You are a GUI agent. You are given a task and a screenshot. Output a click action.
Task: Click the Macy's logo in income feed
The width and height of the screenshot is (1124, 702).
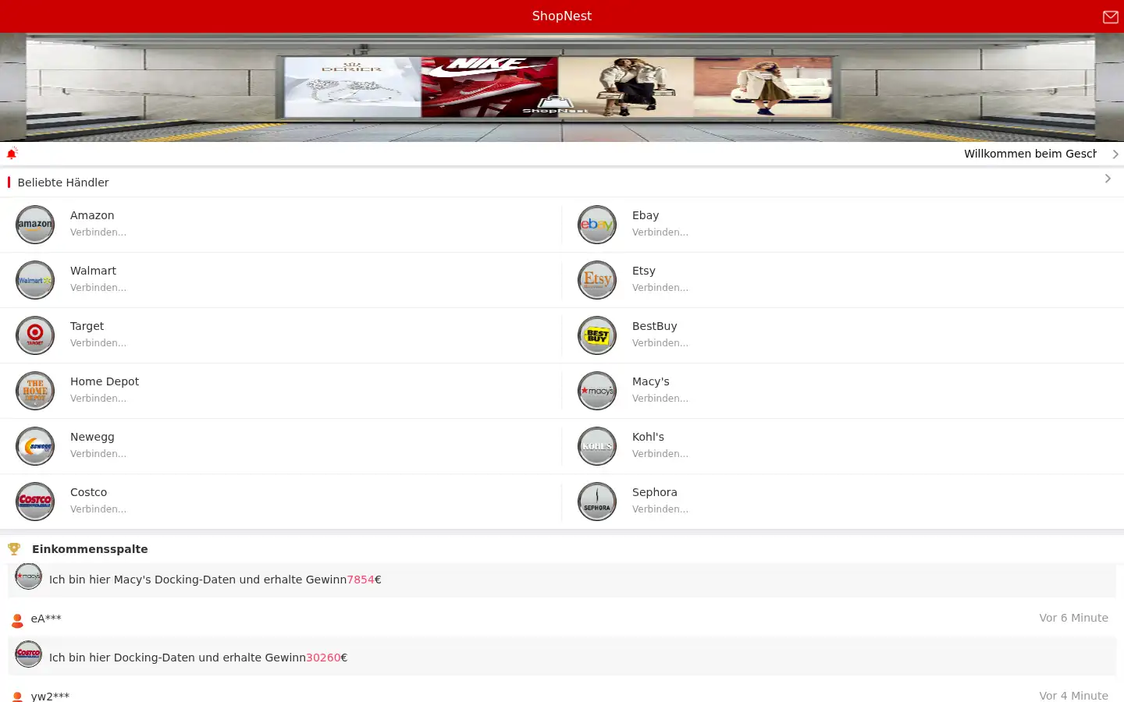click(x=29, y=576)
